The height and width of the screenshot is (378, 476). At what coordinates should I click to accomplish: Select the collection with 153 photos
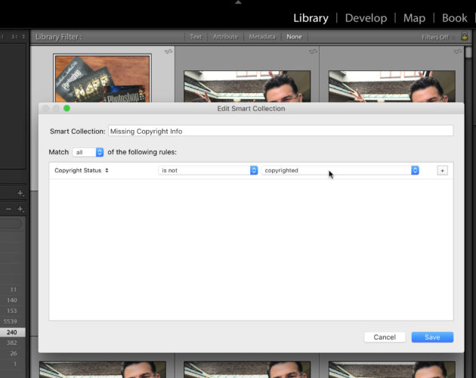point(13,311)
